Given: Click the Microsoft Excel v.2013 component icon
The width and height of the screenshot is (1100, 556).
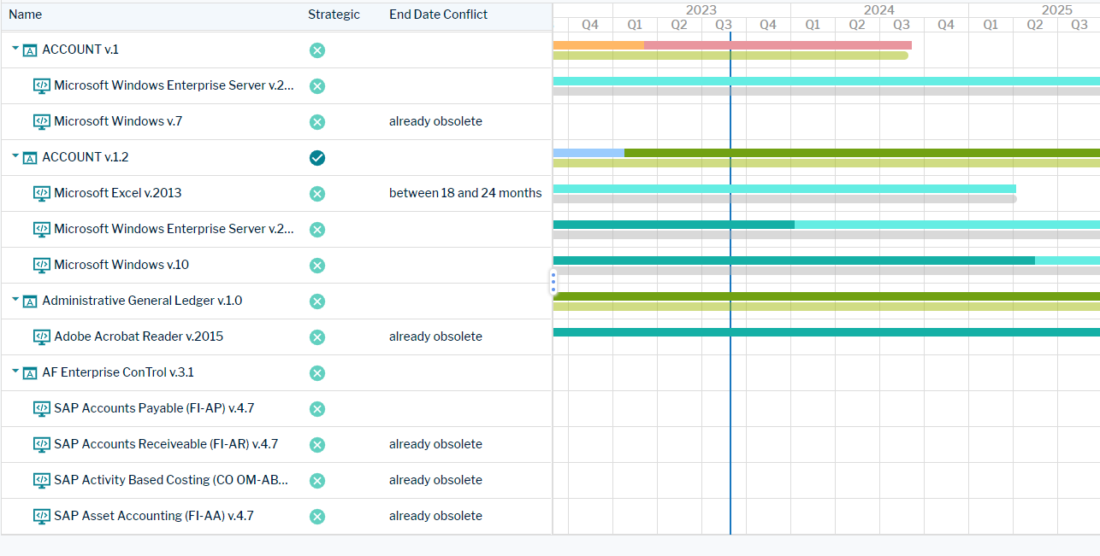Looking at the screenshot, I should (x=42, y=193).
